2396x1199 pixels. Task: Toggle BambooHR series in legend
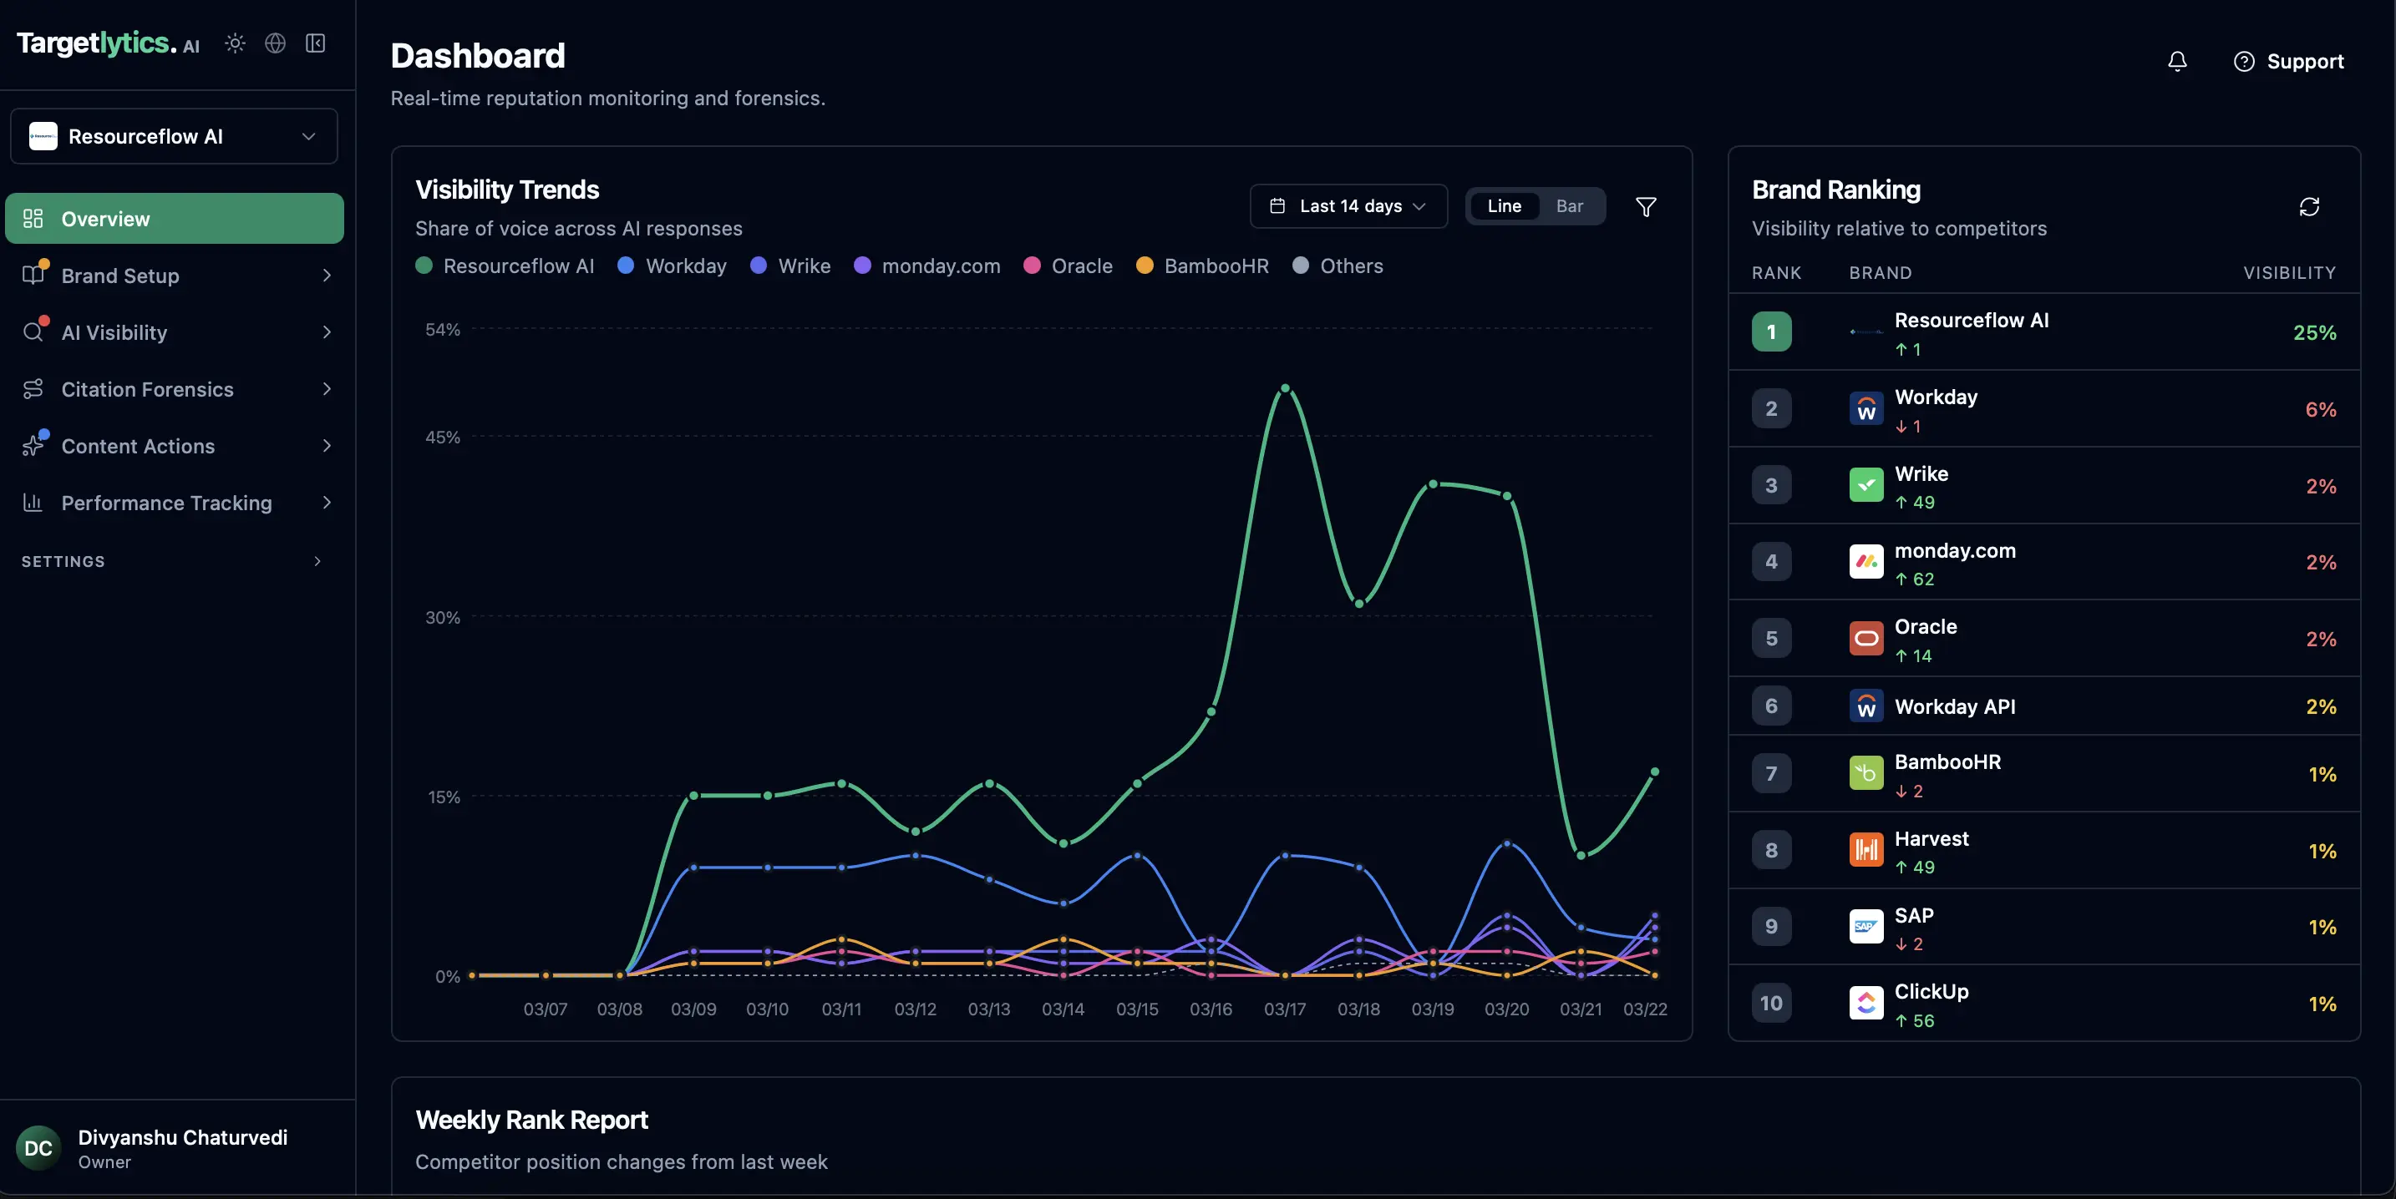(1203, 266)
